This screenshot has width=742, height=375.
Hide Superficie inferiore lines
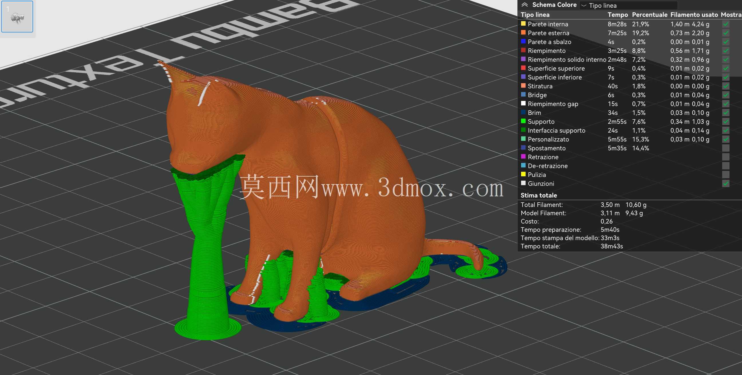726,77
